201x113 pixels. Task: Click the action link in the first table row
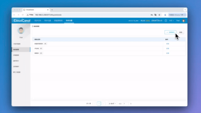168,44
